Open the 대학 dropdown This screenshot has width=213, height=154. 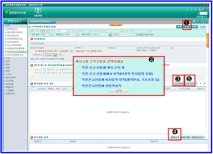point(91,31)
